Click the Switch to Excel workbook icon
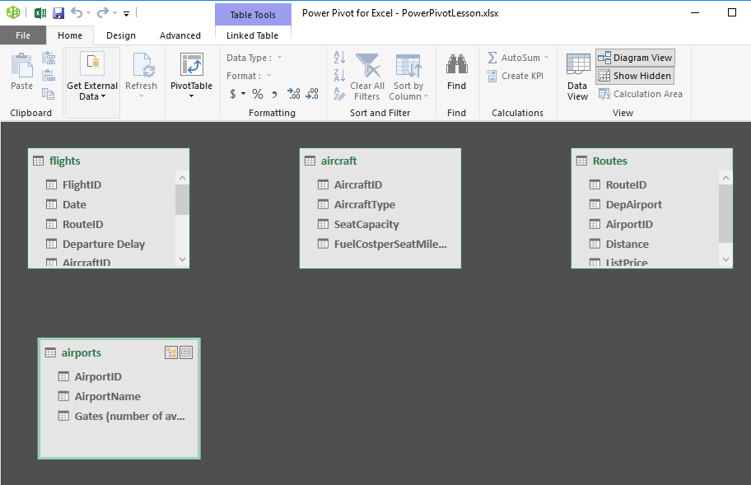The width and height of the screenshot is (751, 485). (40, 13)
